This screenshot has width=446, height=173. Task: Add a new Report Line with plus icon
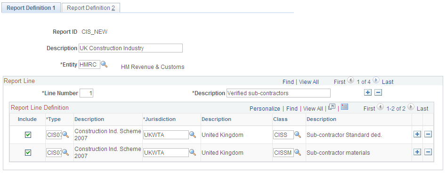click(x=368, y=92)
